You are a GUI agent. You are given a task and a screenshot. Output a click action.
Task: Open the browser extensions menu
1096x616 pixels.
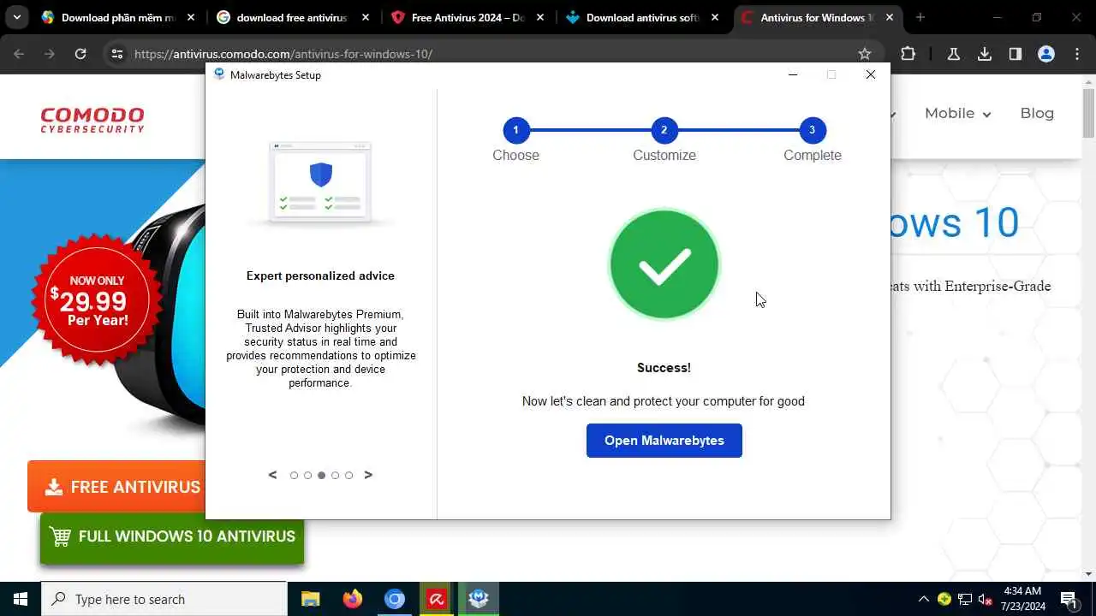[908, 54]
